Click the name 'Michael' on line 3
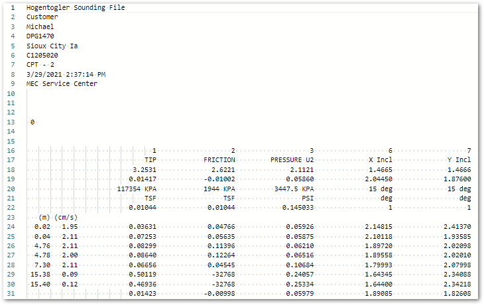The width and height of the screenshot is (484, 305). (40, 26)
